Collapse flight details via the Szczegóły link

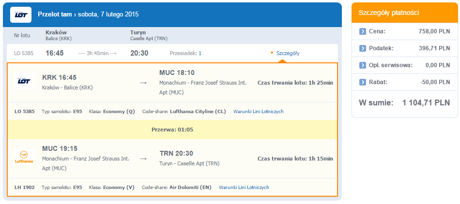pos(288,53)
